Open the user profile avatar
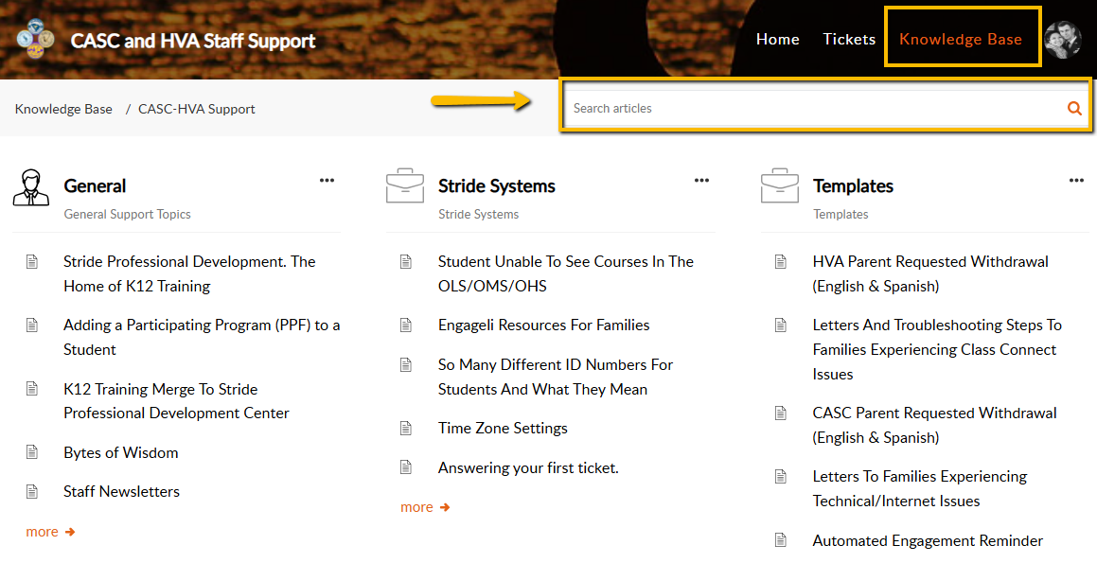 [1063, 39]
